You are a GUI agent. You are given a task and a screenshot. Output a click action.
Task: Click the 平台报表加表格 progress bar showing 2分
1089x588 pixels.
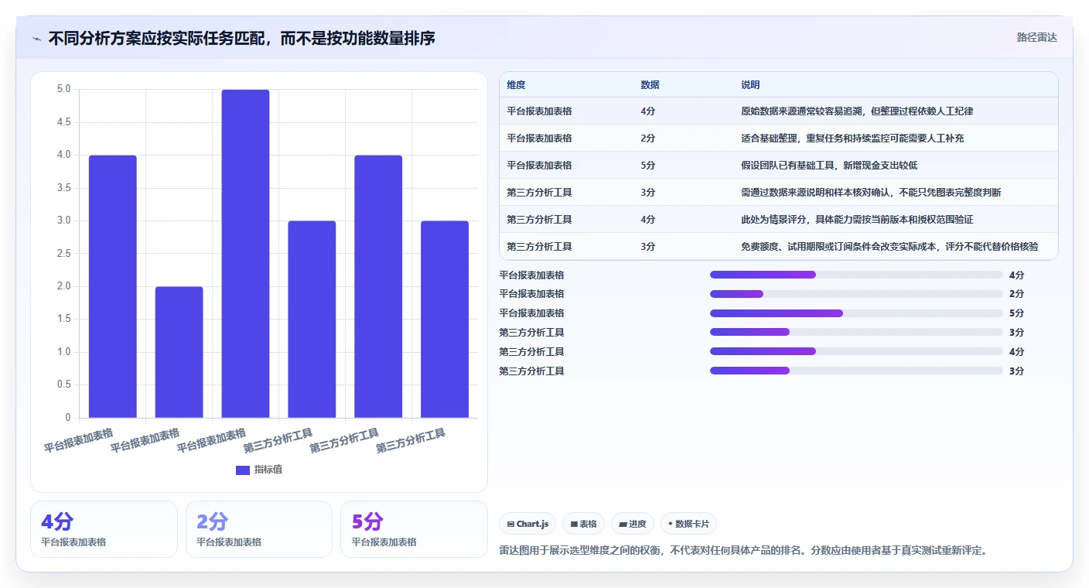pos(856,294)
